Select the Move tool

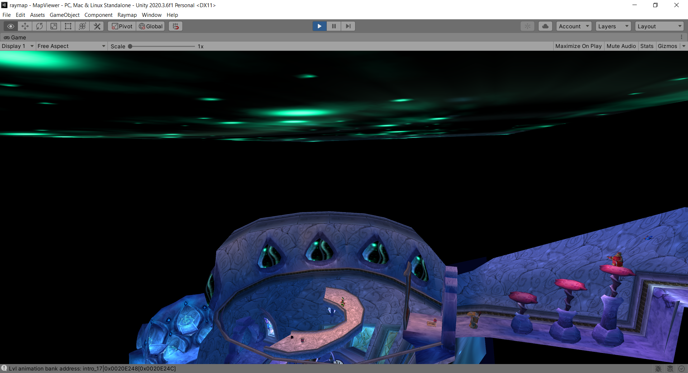[25, 26]
